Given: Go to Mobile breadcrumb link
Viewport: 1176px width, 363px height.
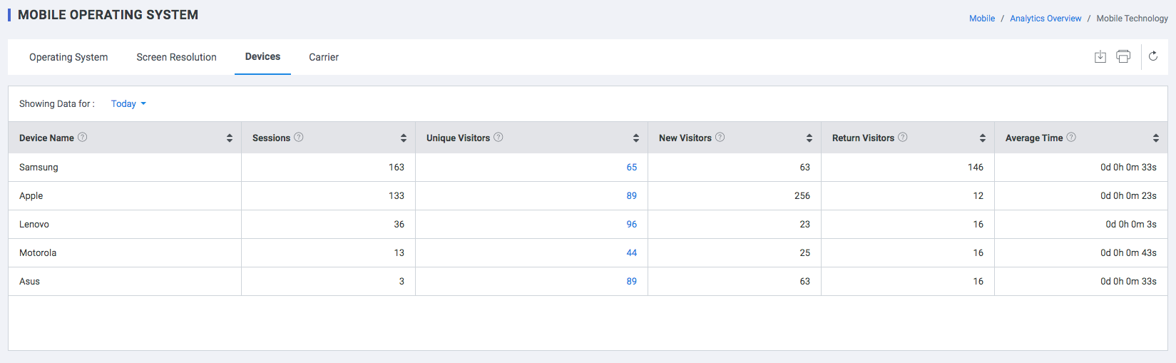Looking at the screenshot, I should 982,19.
